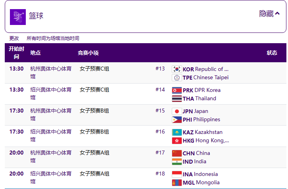This screenshot has height=189, width=288.
Task: Click the Republic of Korea flag icon
Action: pos(177,69)
